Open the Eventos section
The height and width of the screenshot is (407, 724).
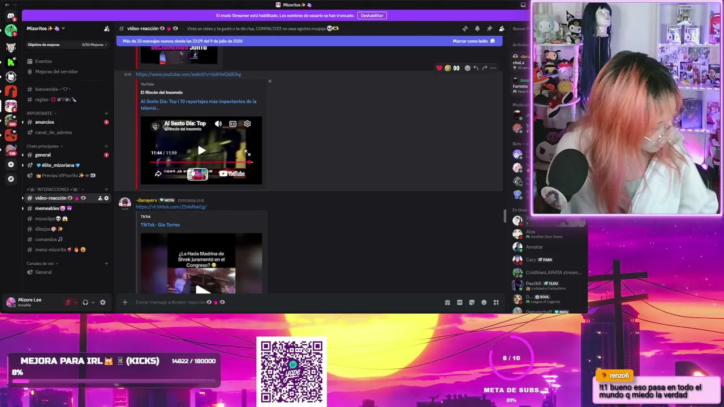point(67,61)
